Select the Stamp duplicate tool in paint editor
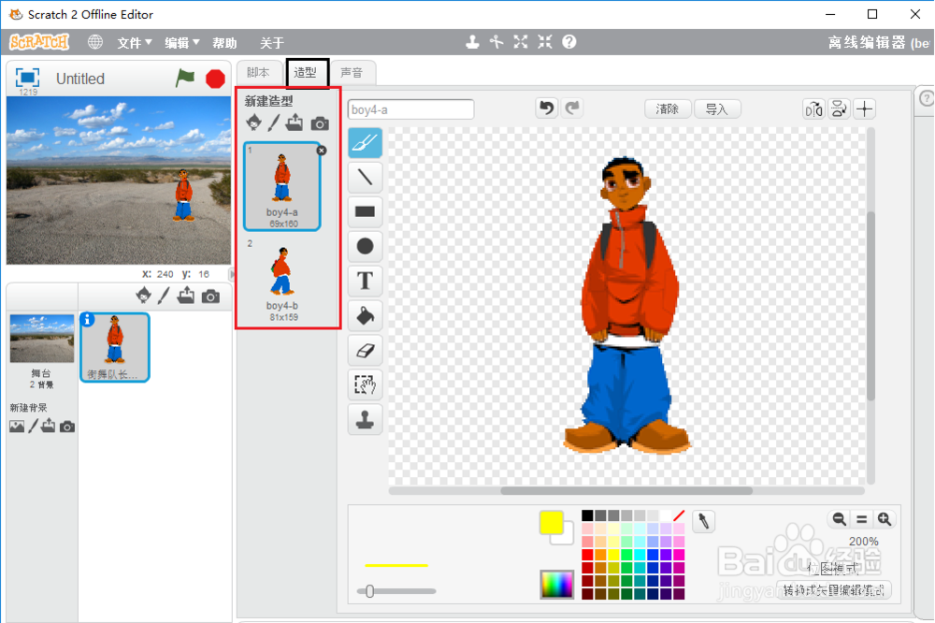This screenshot has height=623, width=935. (x=365, y=419)
